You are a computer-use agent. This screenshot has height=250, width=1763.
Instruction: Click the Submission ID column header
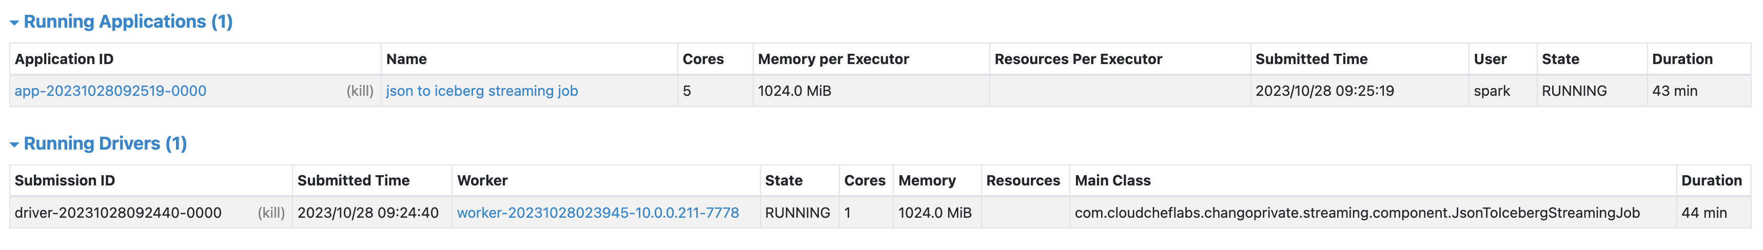click(x=65, y=180)
